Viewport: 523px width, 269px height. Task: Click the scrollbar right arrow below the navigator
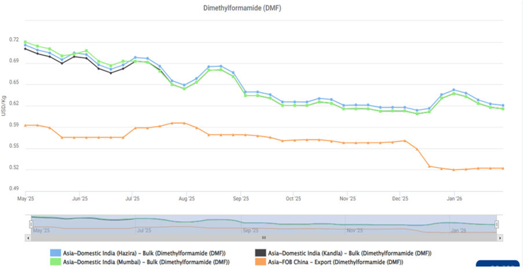coord(500,238)
